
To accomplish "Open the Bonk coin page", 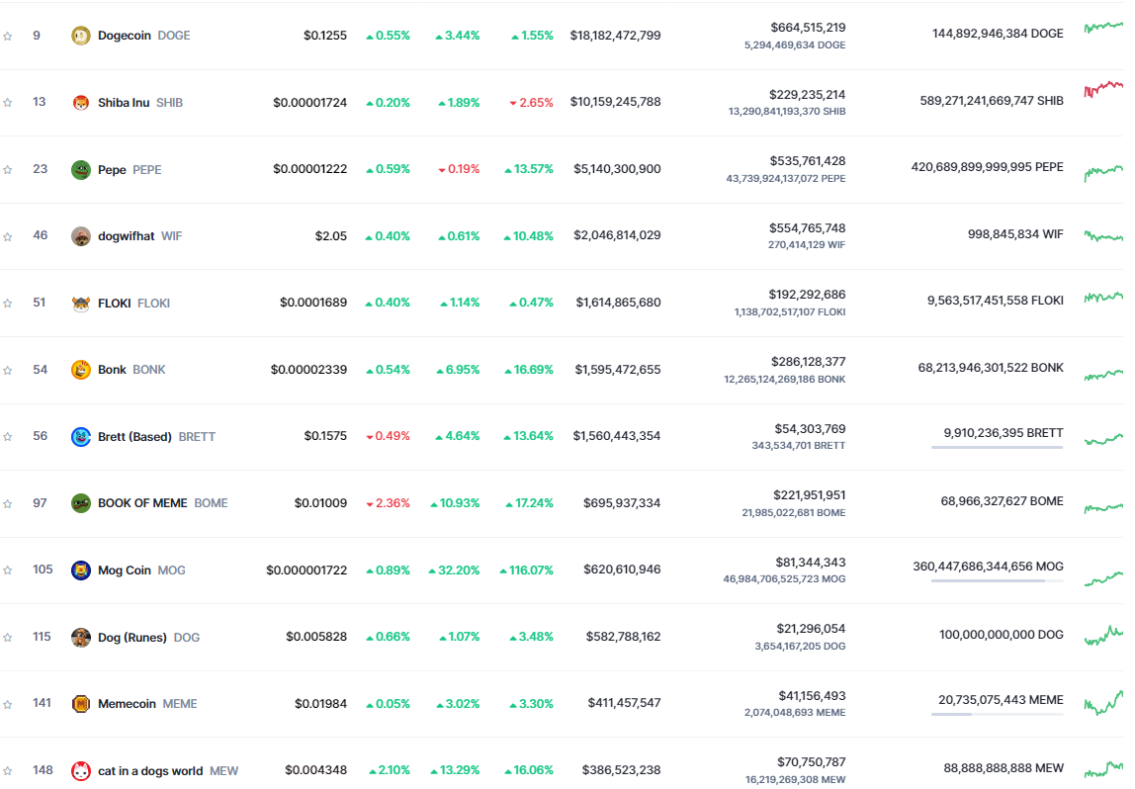I will pos(112,370).
